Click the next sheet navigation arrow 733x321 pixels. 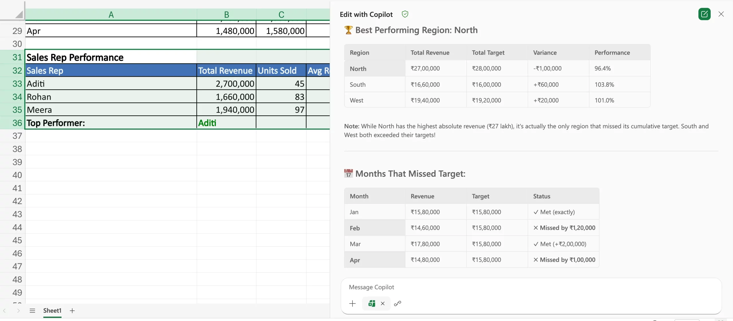(x=18, y=311)
